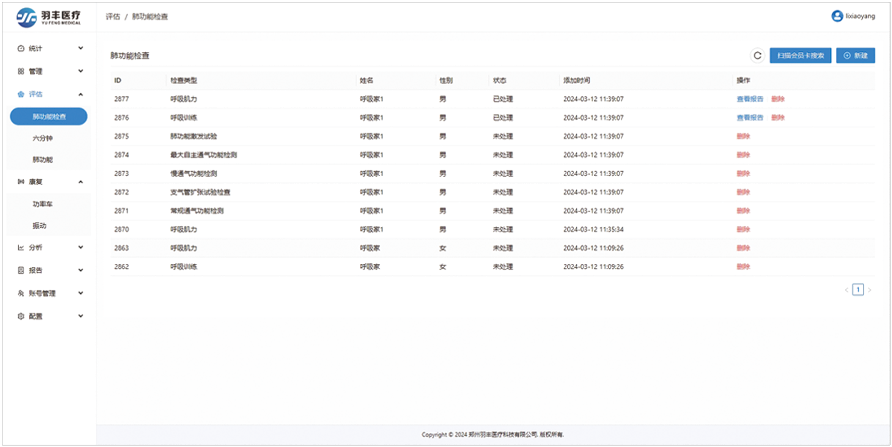Viewport: 892px width, 447px height.
Task: Go to next page arrow in pagination
Action: point(869,290)
